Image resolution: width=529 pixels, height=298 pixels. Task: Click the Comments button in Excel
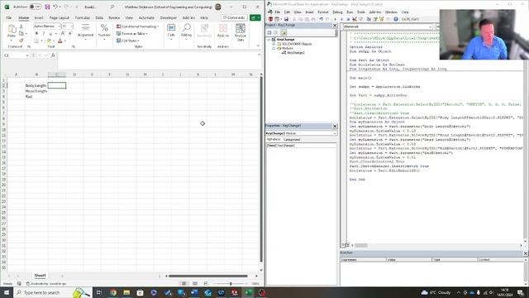234,17
